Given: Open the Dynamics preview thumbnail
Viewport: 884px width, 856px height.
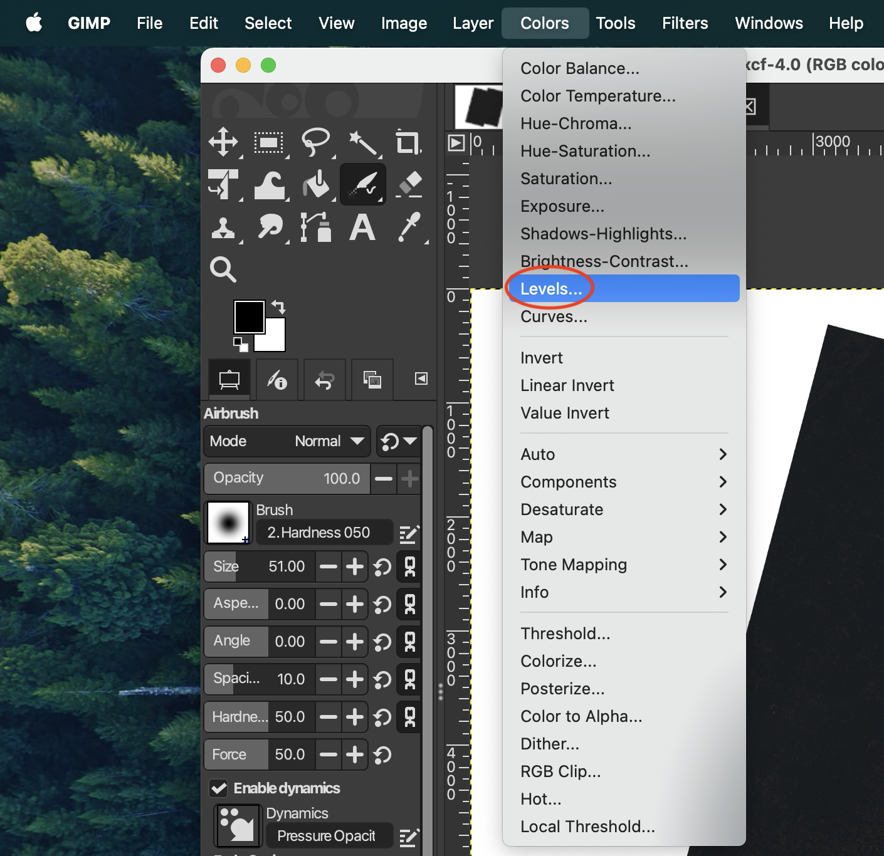Looking at the screenshot, I should 238,826.
